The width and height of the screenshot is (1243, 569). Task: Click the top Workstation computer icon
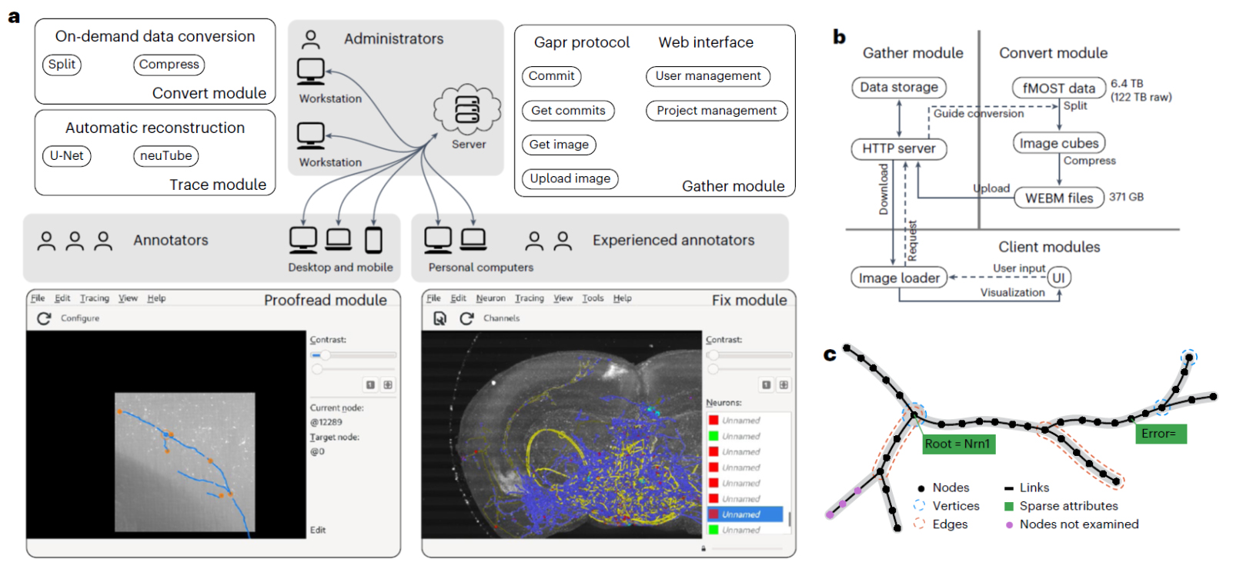(311, 72)
